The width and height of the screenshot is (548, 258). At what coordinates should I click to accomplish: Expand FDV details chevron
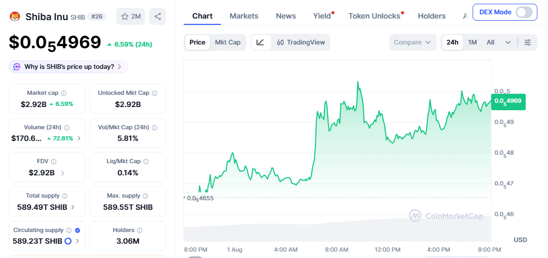[x=63, y=173]
